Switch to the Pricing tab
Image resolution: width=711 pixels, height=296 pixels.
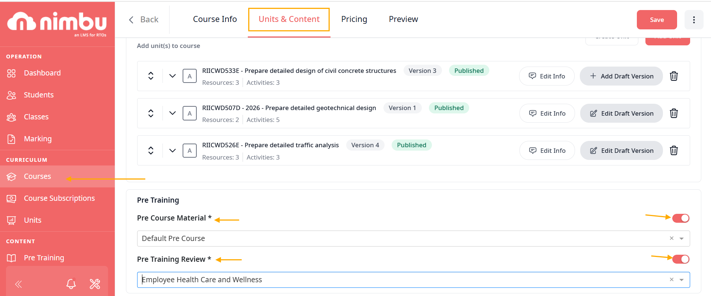coord(354,19)
